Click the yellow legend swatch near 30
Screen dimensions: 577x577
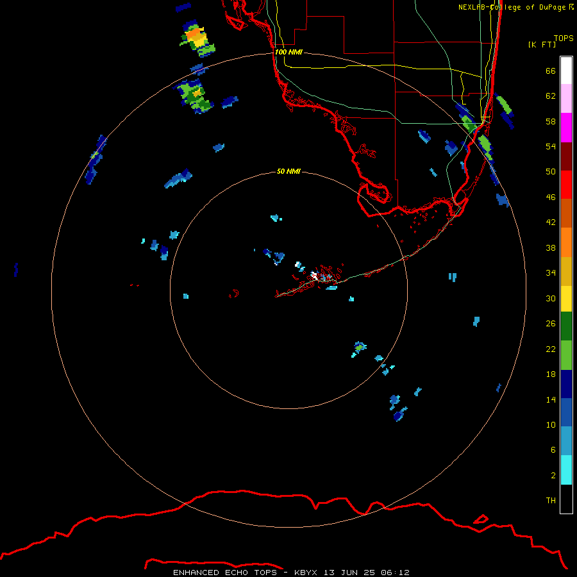566,299
